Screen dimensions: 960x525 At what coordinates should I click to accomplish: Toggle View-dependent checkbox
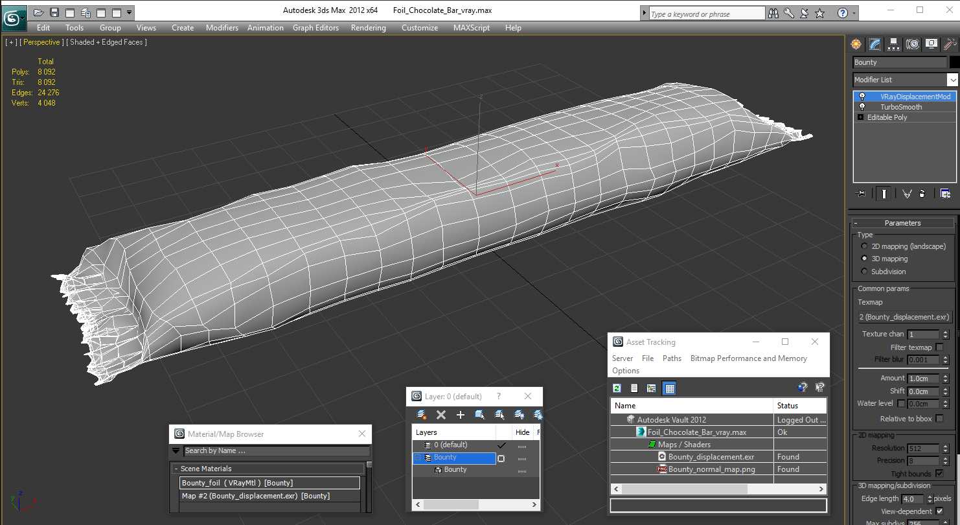click(940, 511)
